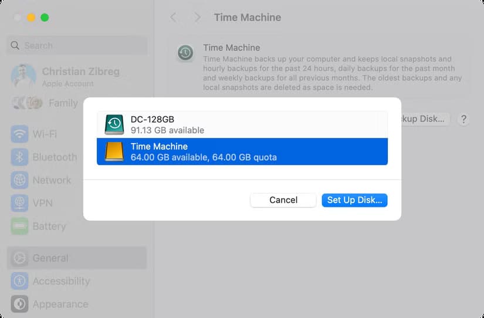484x318 pixels.
Task: Click the Network globe icon
Action: (20, 180)
